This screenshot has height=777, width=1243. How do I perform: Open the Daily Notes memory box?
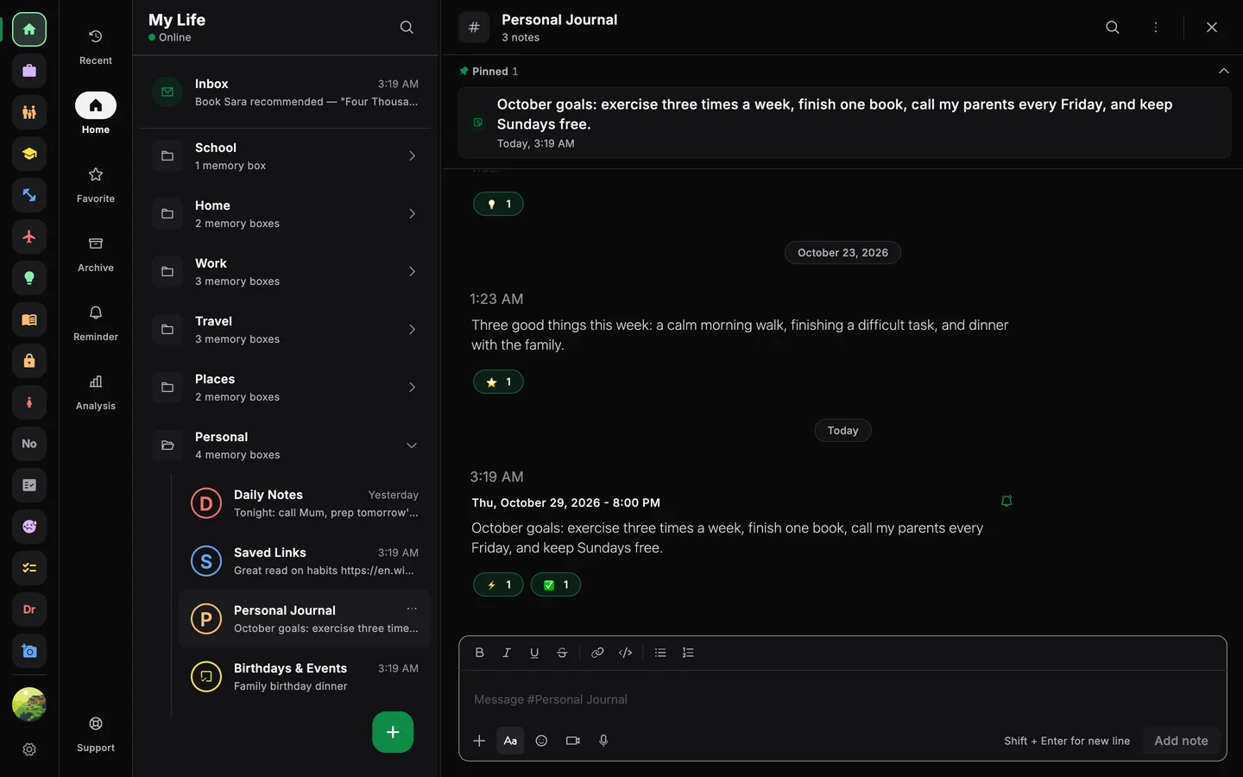click(x=305, y=503)
